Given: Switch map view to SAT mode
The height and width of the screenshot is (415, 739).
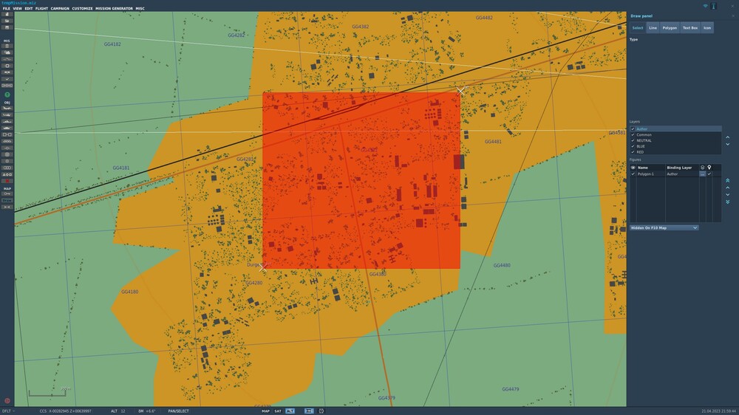Looking at the screenshot, I should click(x=278, y=411).
